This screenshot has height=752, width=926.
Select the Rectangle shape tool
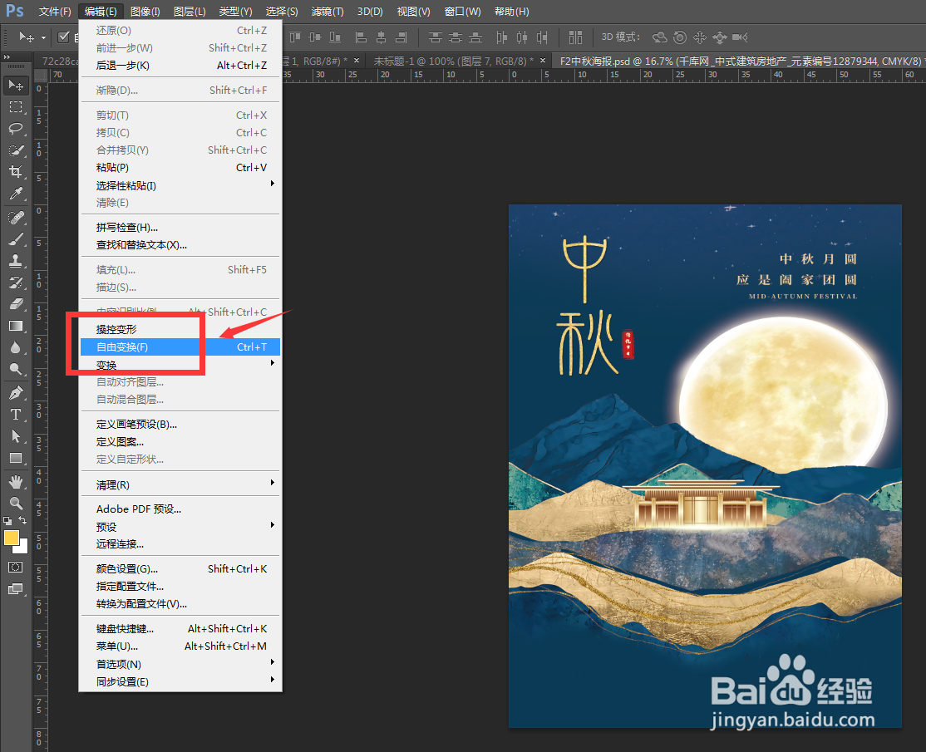[16, 458]
